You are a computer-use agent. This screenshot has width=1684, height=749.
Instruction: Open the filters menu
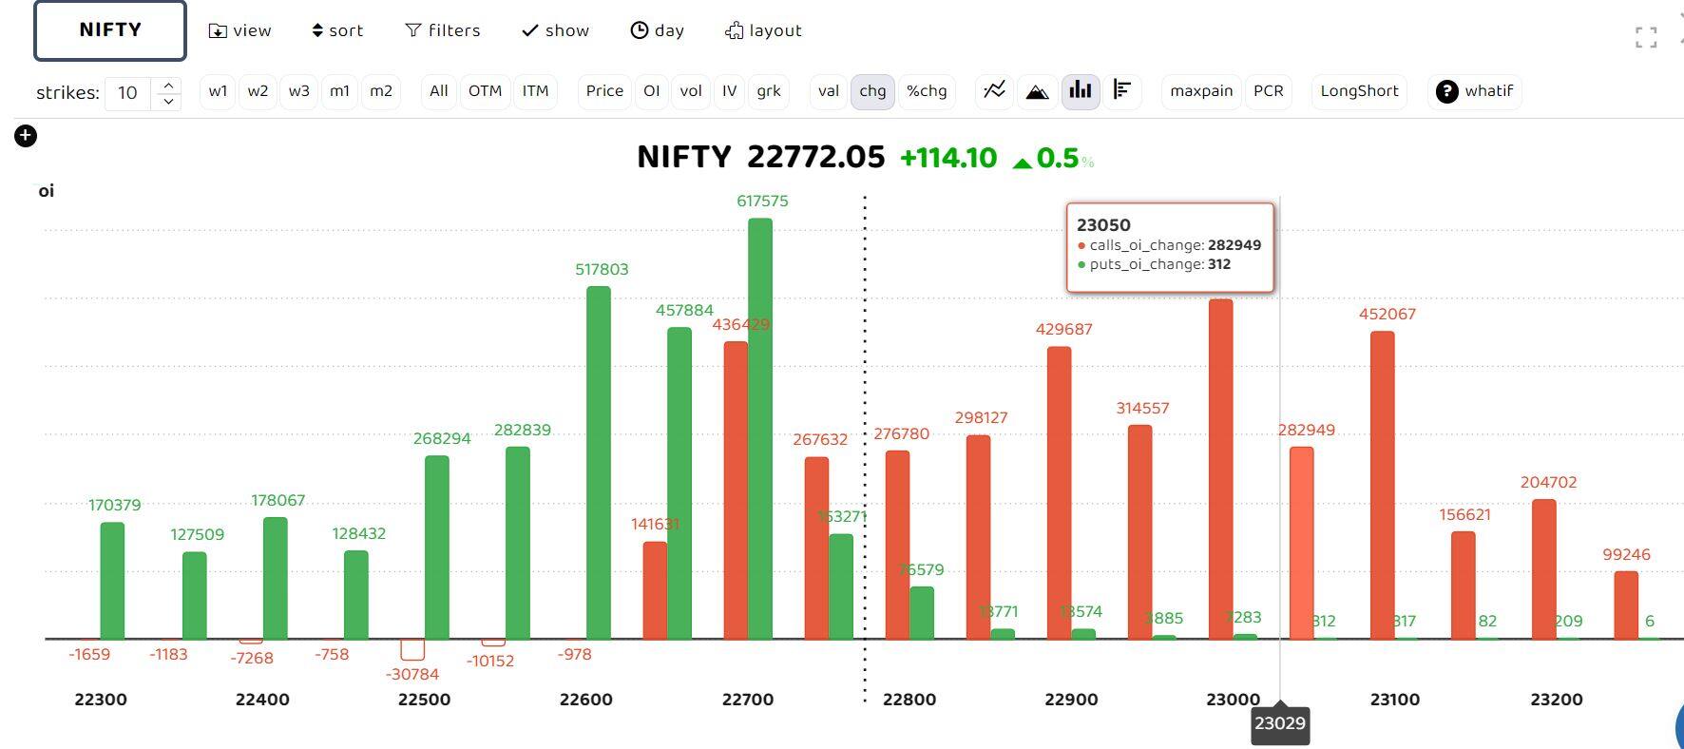[443, 30]
